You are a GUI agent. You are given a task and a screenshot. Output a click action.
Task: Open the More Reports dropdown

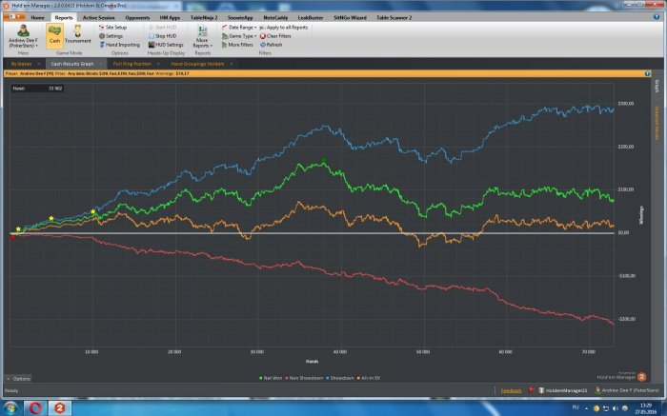pyautogui.click(x=201, y=38)
